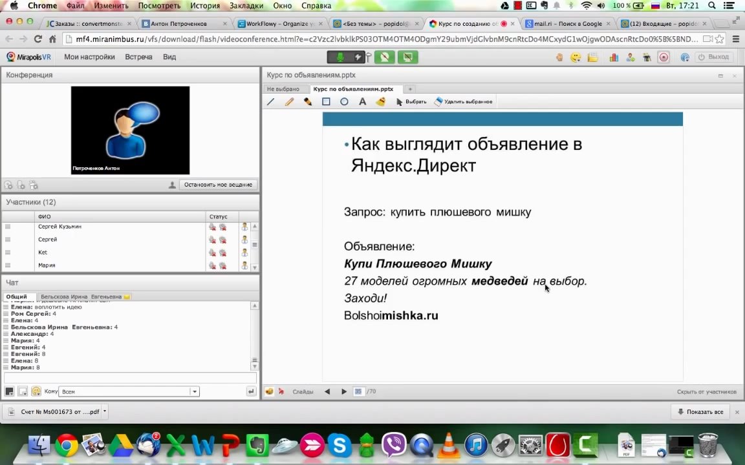Select the Pencil drawing tool
The height and width of the screenshot is (465, 745).
click(289, 101)
